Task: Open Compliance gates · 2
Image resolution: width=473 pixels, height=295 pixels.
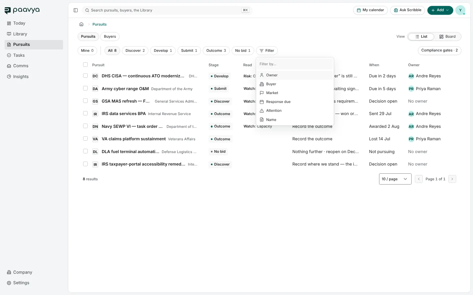Action: (x=439, y=50)
